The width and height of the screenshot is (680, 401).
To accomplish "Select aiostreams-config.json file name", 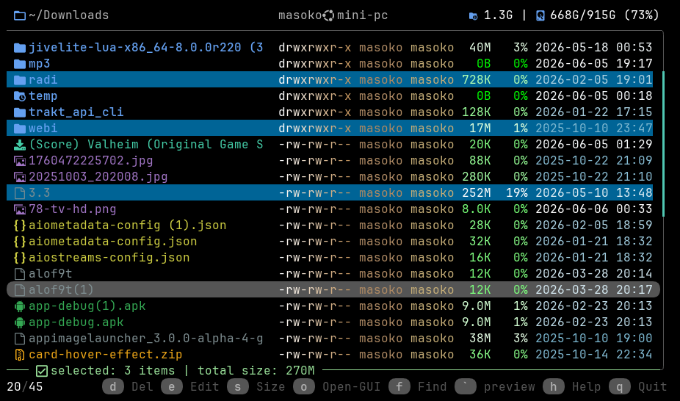I will [109, 258].
